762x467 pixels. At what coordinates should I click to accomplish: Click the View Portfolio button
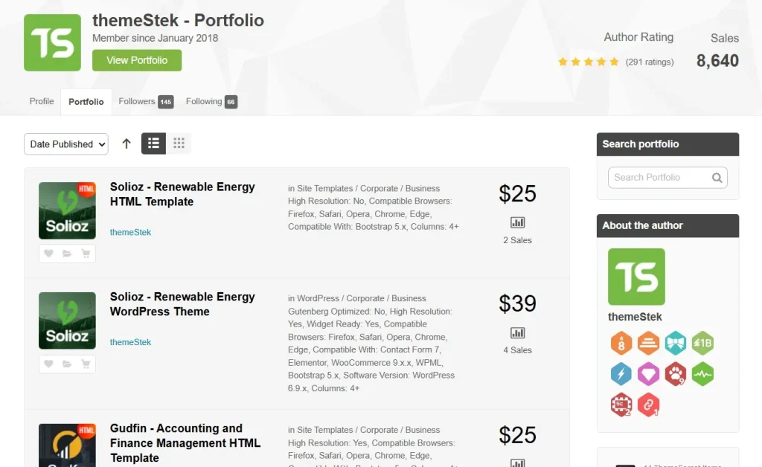137,60
